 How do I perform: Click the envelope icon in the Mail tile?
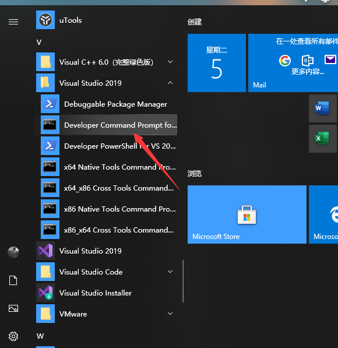coord(330,59)
